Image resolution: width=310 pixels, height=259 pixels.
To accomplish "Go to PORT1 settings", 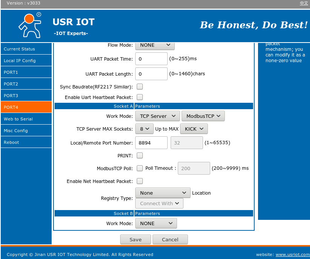I will [x=26, y=72].
